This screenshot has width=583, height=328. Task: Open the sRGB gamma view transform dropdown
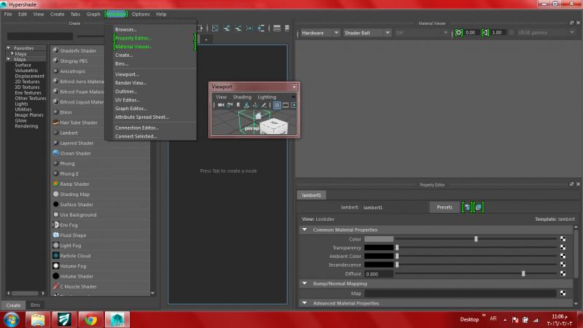[x=546, y=33]
